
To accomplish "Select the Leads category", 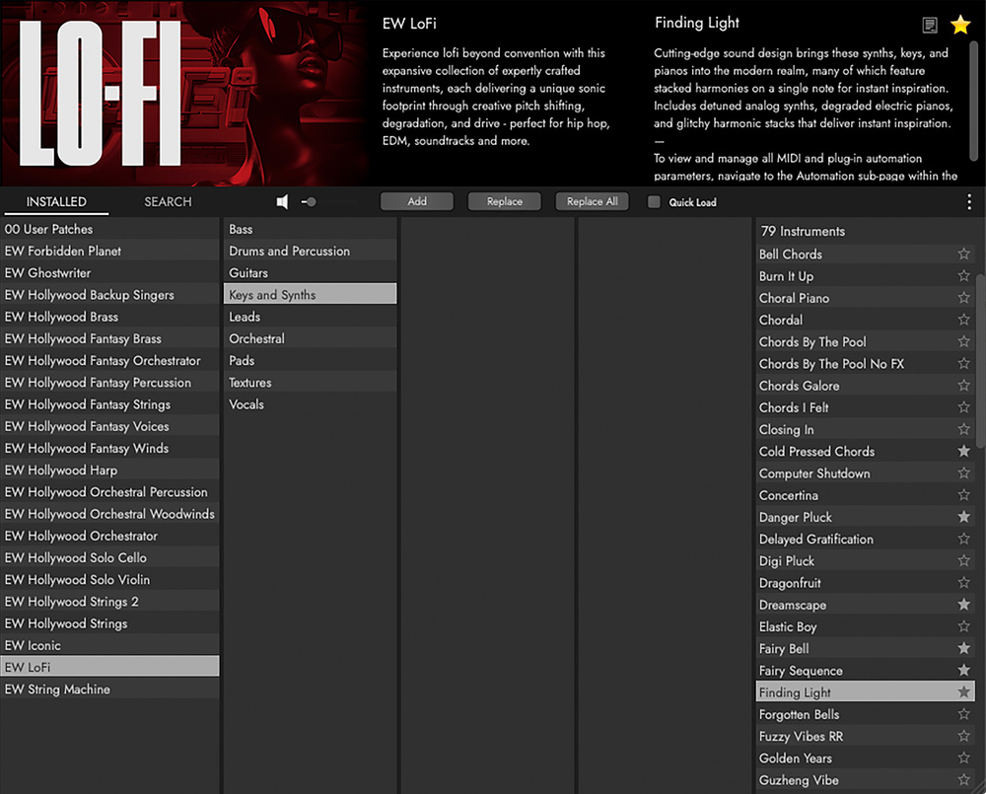I will pyautogui.click(x=310, y=317).
